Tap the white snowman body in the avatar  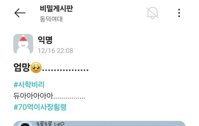23,49
